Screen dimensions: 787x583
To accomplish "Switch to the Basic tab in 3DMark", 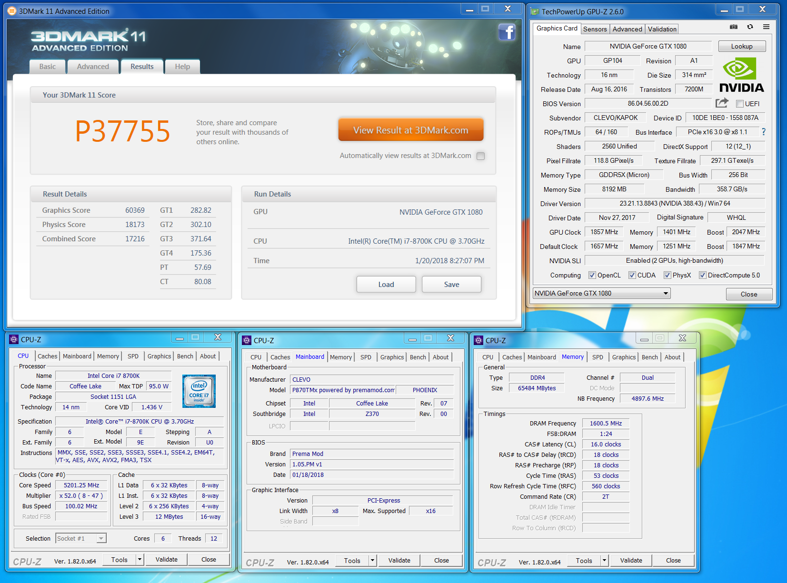I will (x=48, y=67).
